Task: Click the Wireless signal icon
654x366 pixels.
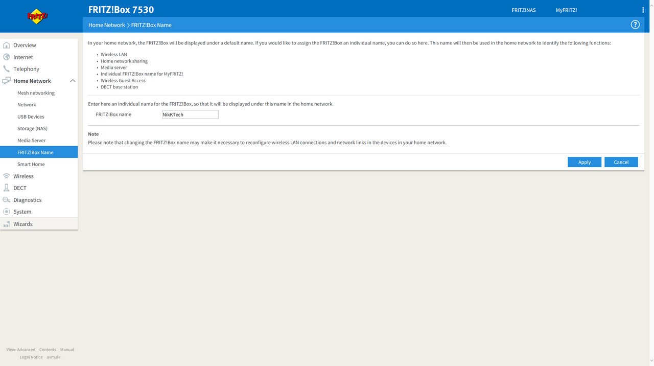Action: (7, 176)
